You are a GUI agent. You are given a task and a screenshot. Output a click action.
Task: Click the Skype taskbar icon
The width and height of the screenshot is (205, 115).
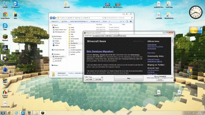23,113
